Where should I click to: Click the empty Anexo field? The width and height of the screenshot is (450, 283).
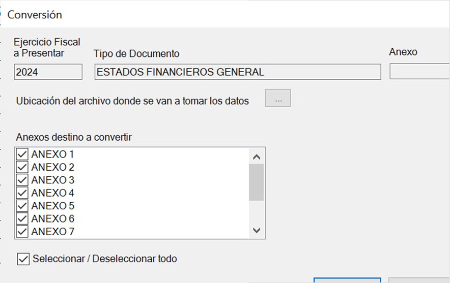coord(419,71)
